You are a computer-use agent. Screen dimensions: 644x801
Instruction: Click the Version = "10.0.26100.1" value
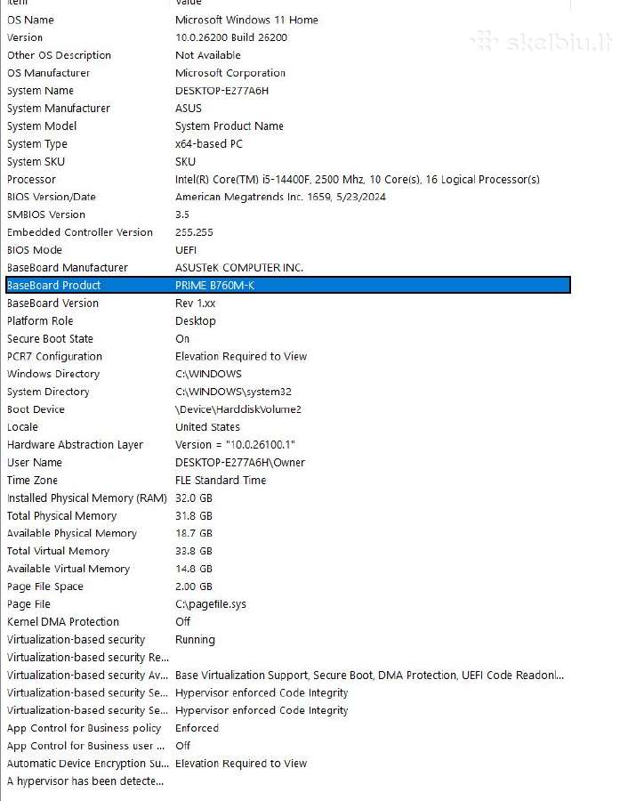(235, 445)
